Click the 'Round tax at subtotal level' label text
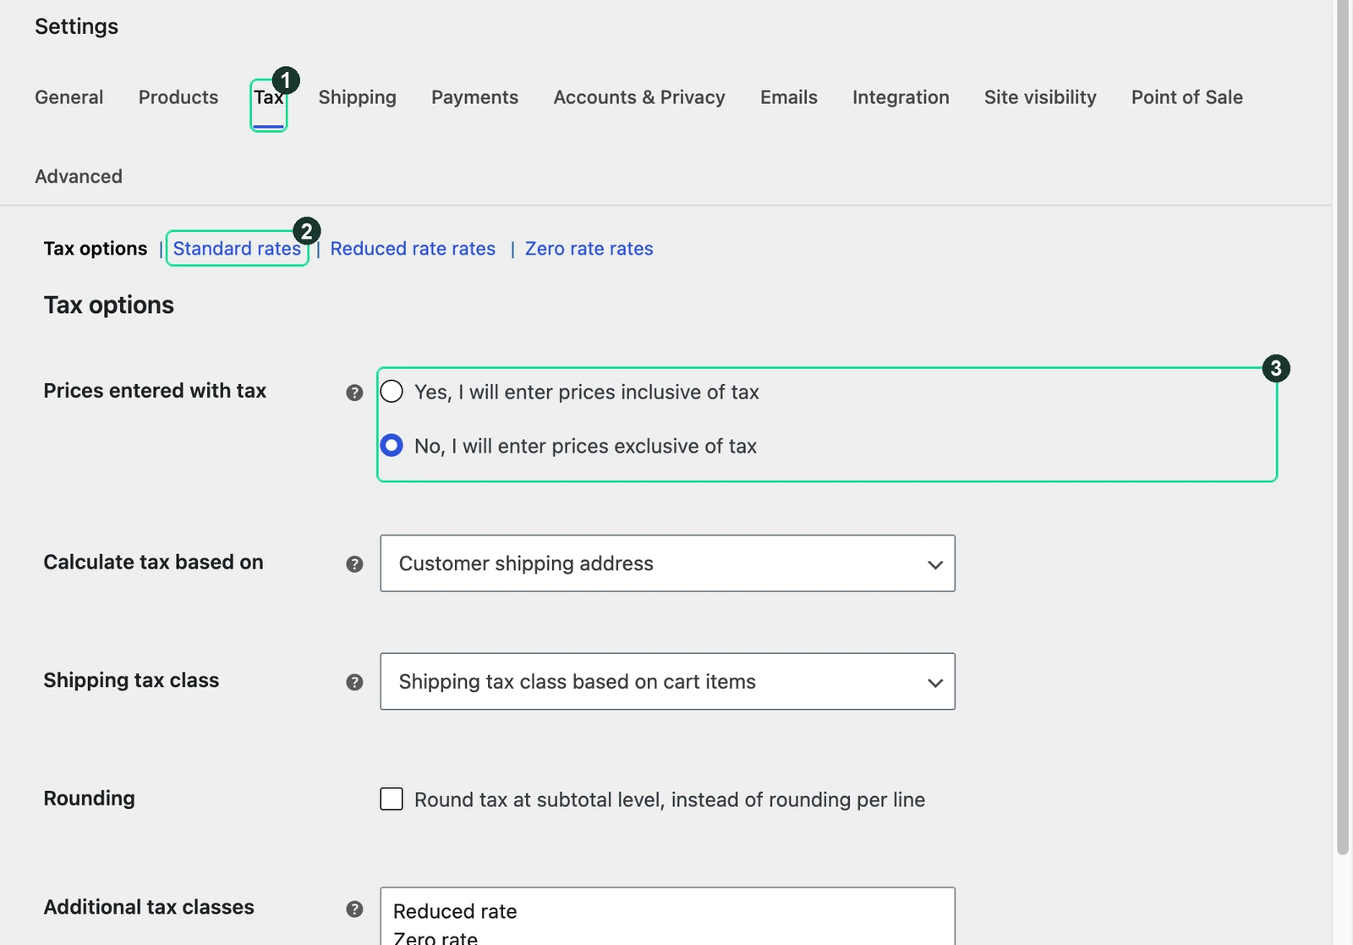 670,799
